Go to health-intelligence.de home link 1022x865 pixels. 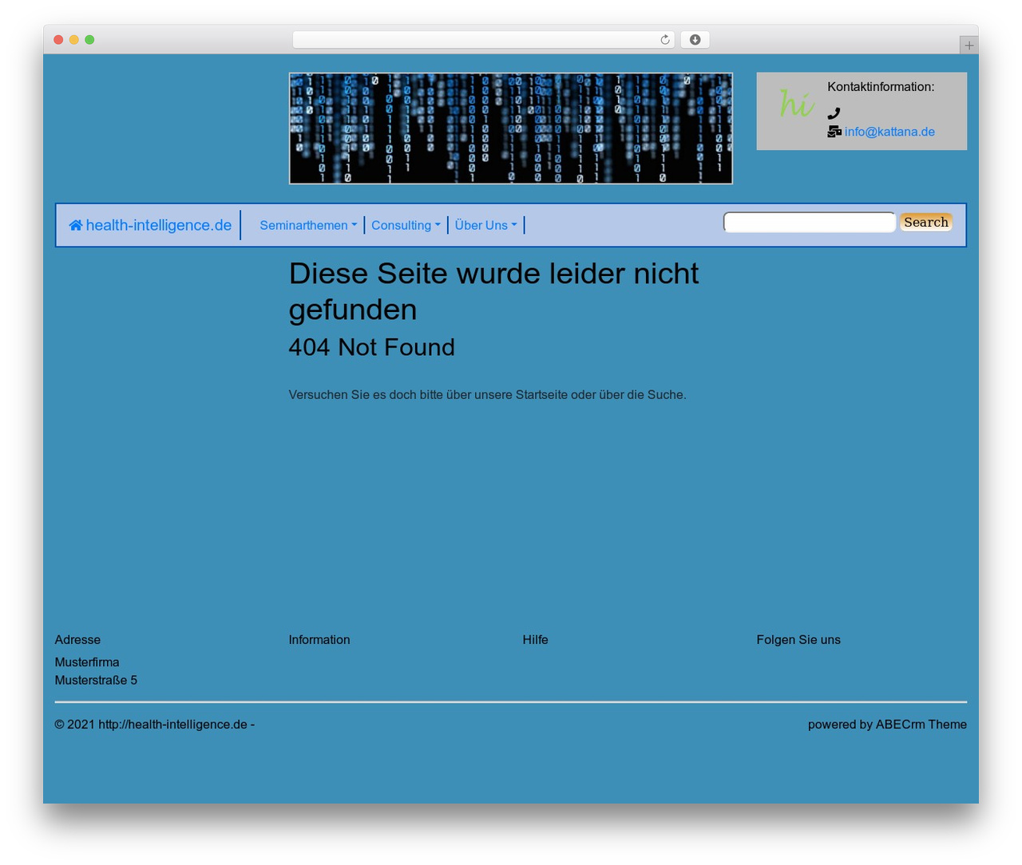tap(150, 226)
